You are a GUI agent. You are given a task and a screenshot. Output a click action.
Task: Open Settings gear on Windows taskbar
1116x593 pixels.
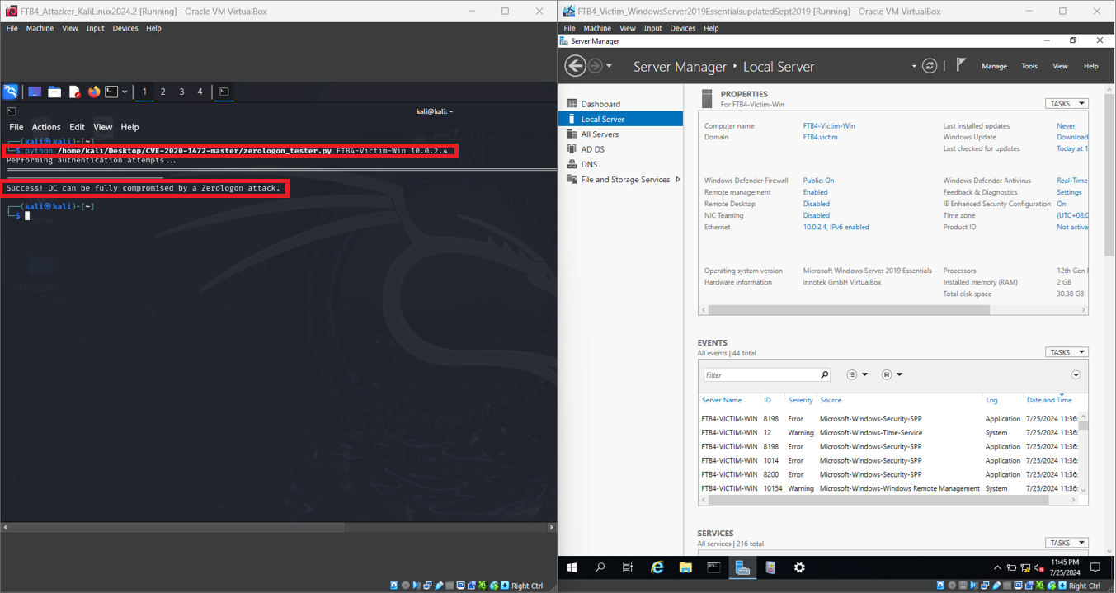798,567
